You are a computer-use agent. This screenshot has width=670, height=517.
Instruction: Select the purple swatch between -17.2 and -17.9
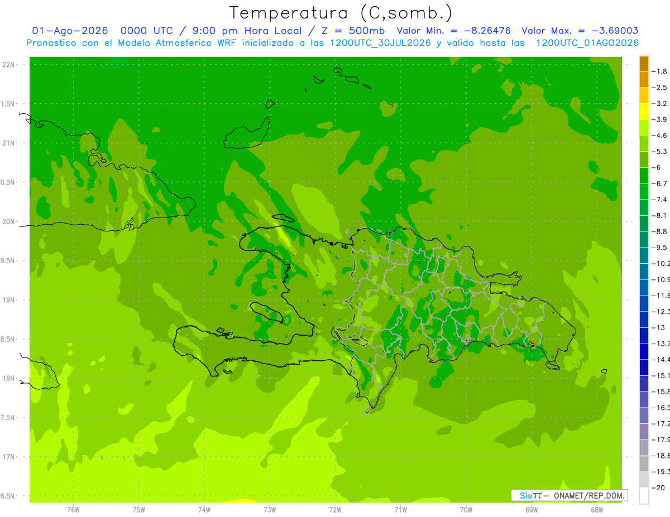pyautogui.click(x=644, y=432)
